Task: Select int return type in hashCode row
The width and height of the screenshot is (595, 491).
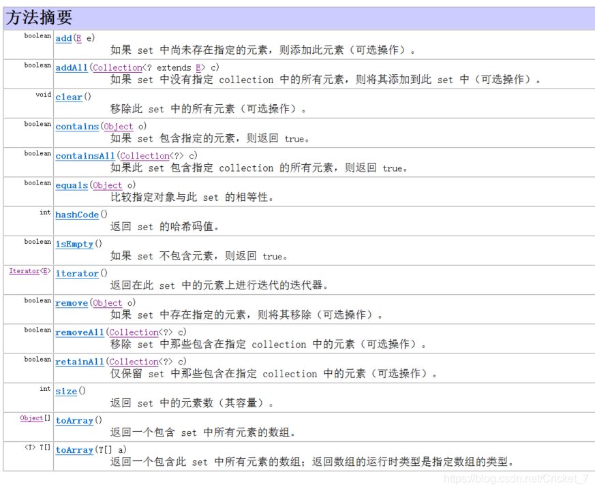Action: tap(45, 212)
